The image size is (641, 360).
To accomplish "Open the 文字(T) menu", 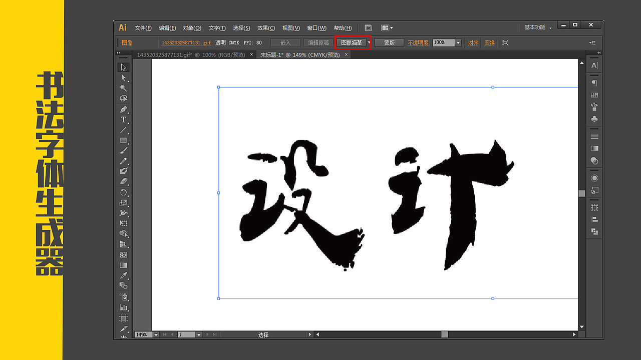I will point(217,28).
